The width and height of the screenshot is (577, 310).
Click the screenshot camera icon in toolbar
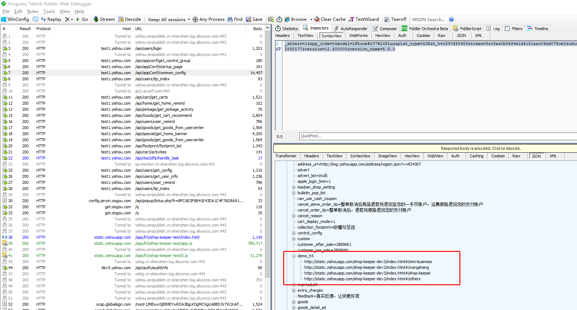coord(271,19)
